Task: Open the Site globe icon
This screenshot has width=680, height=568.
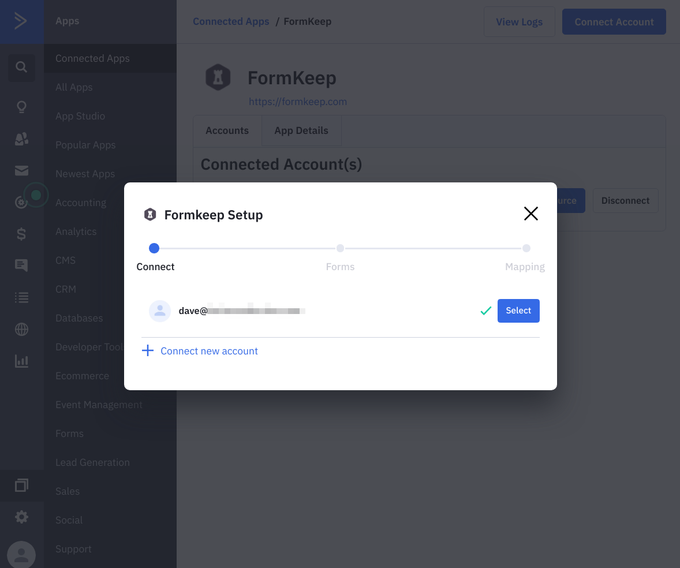Action: coord(21,330)
